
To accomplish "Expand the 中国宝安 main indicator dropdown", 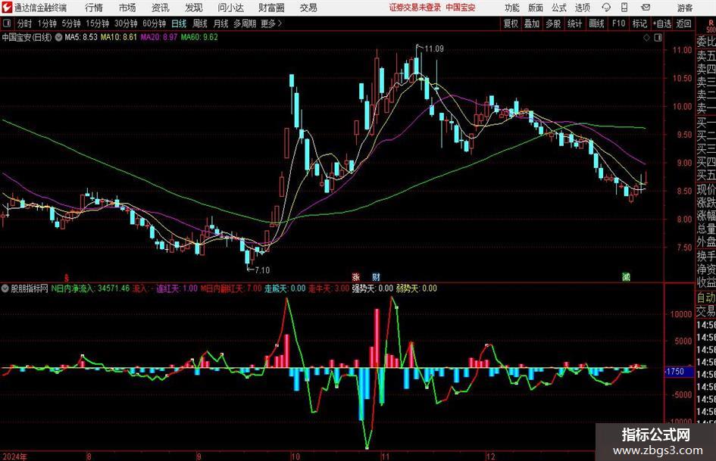I will (x=59, y=37).
